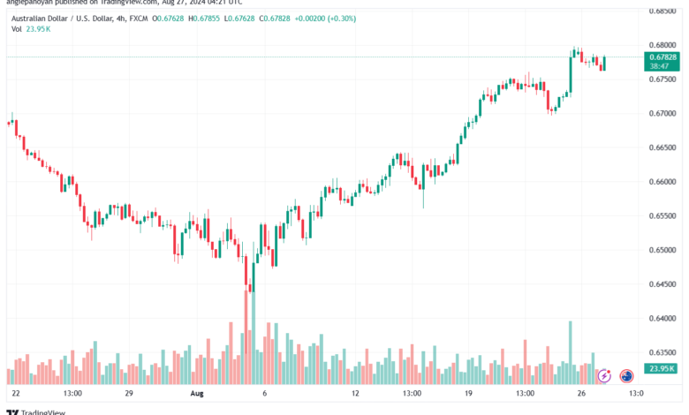The image size is (689, 415).
Task: Click the 26 date marker on time axis
Action: (581, 393)
